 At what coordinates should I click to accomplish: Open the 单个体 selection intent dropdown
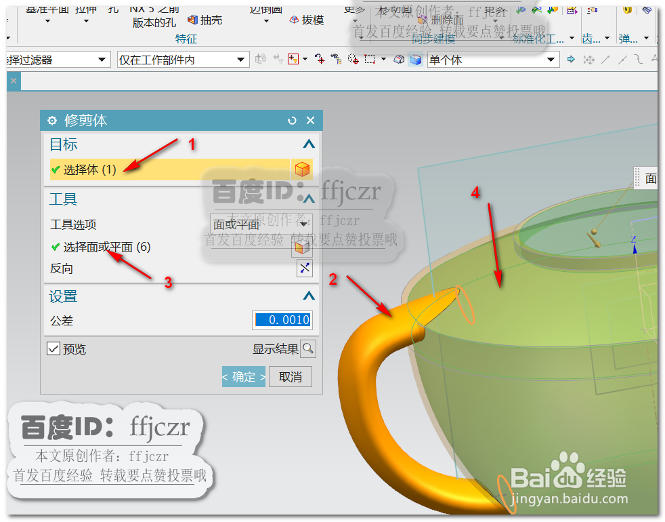tap(493, 60)
